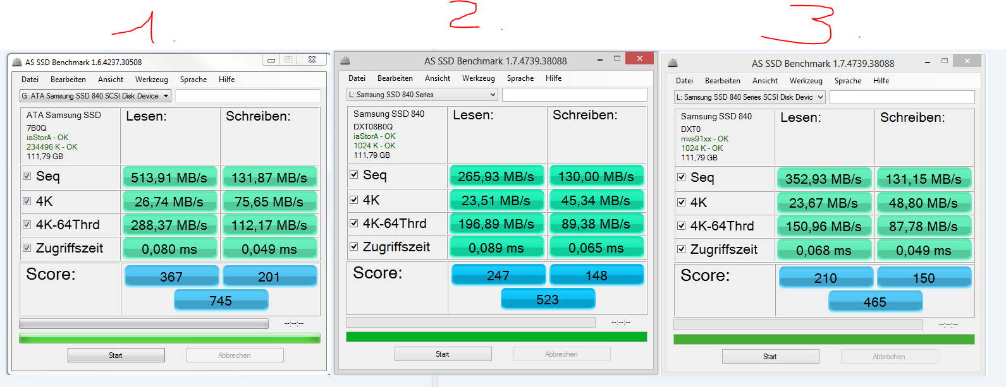The image size is (1006, 387).
Task: Click Start in the mvs91xx window
Action: (770, 357)
